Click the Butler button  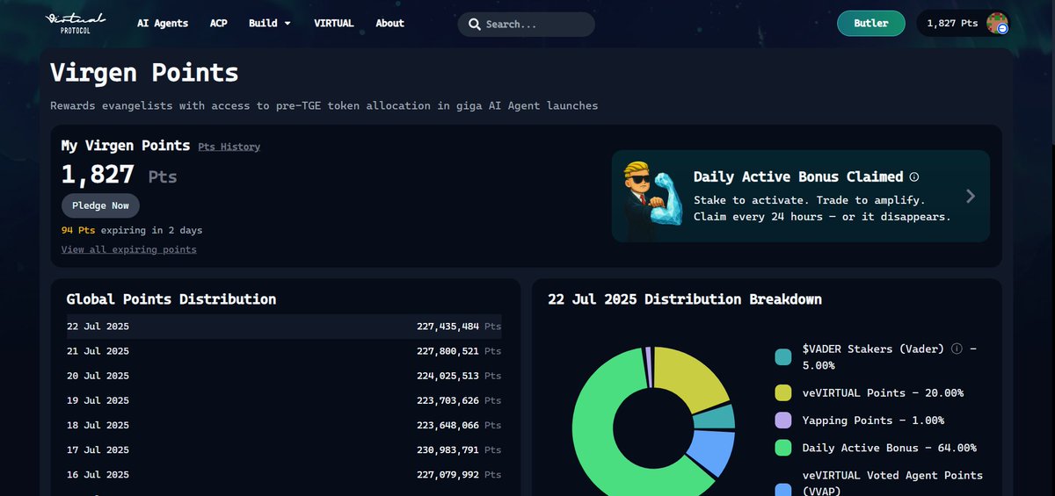tap(871, 24)
